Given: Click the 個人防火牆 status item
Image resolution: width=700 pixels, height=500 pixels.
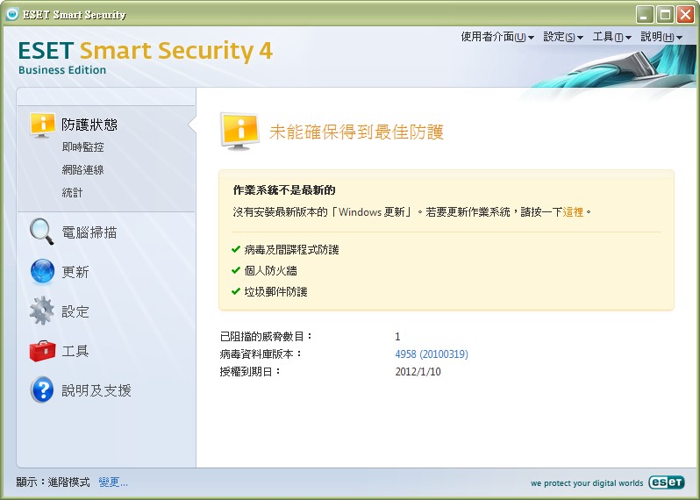Looking at the screenshot, I should (270, 271).
